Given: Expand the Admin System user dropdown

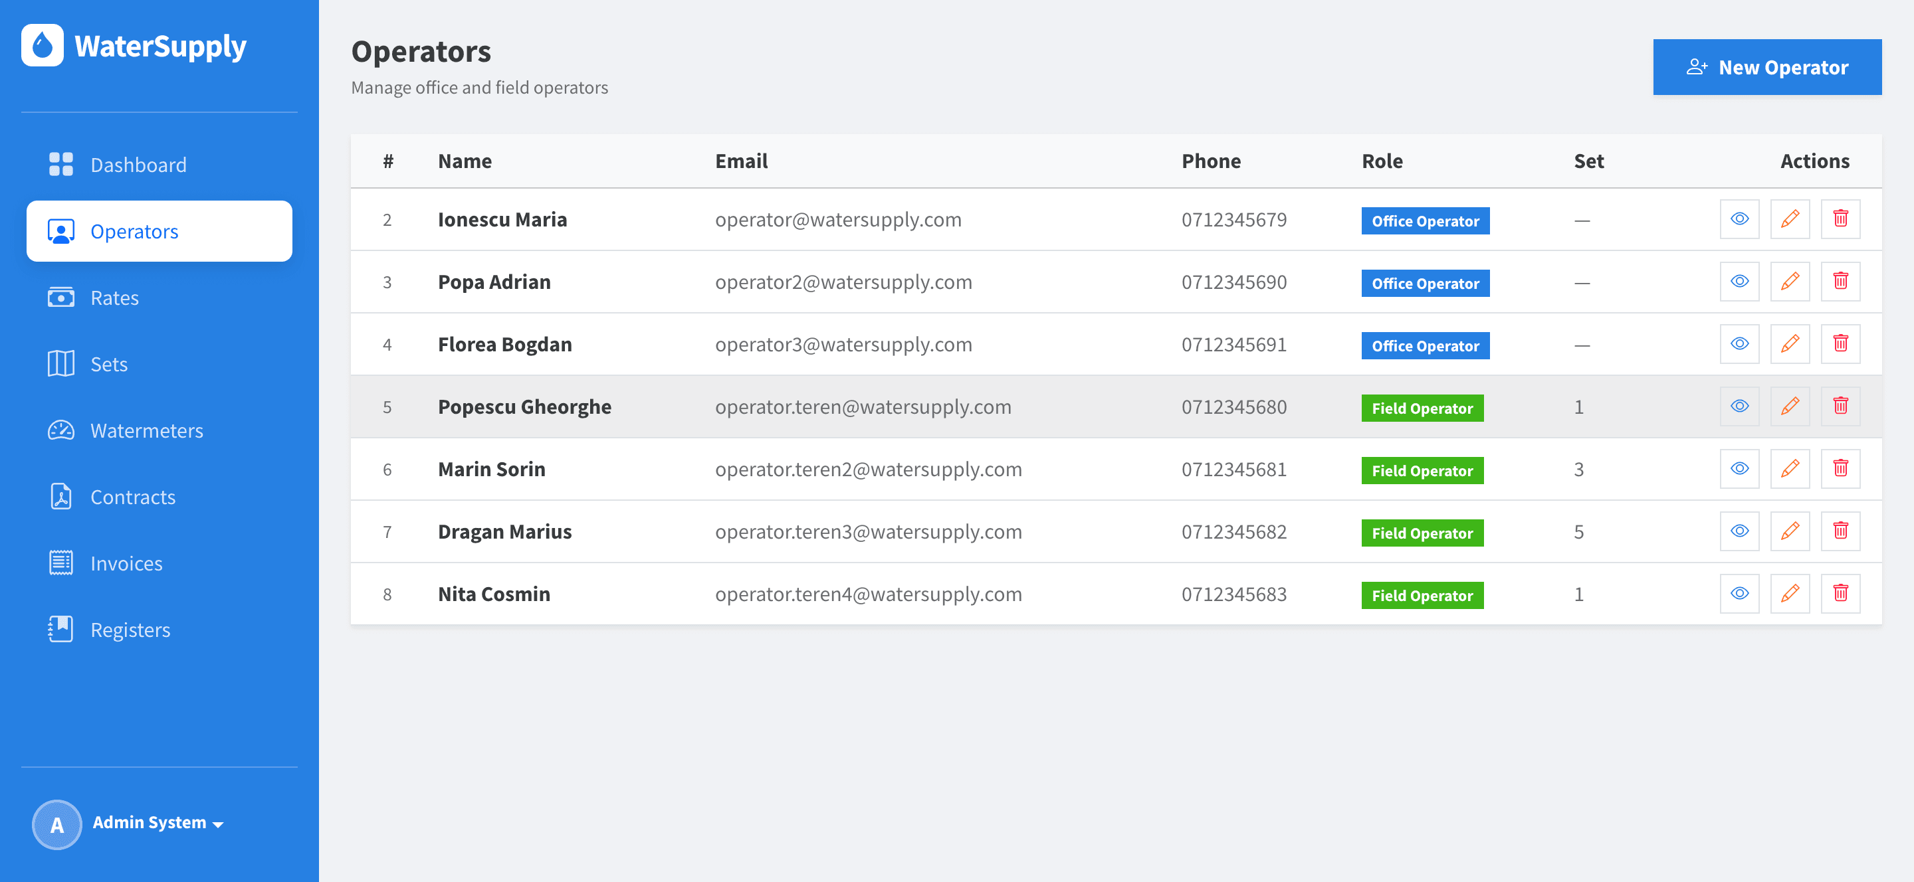Looking at the screenshot, I should (158, 823).
